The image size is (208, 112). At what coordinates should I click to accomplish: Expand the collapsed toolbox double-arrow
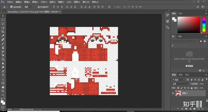click(1, 10)
